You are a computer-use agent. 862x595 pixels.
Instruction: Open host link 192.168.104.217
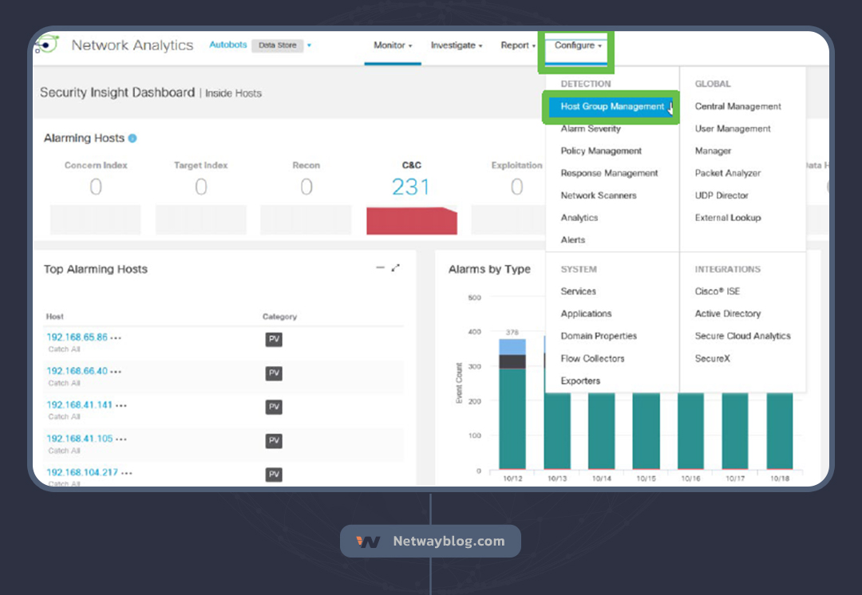(x=82, y=472)
